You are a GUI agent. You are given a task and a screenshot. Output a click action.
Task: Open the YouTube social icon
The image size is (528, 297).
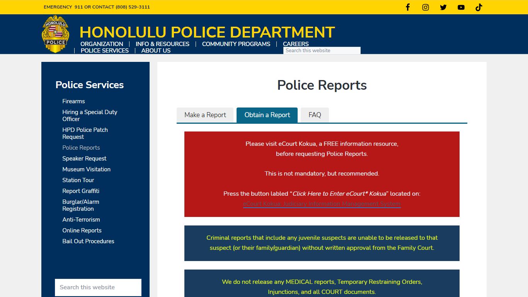(x=461, y=7)
